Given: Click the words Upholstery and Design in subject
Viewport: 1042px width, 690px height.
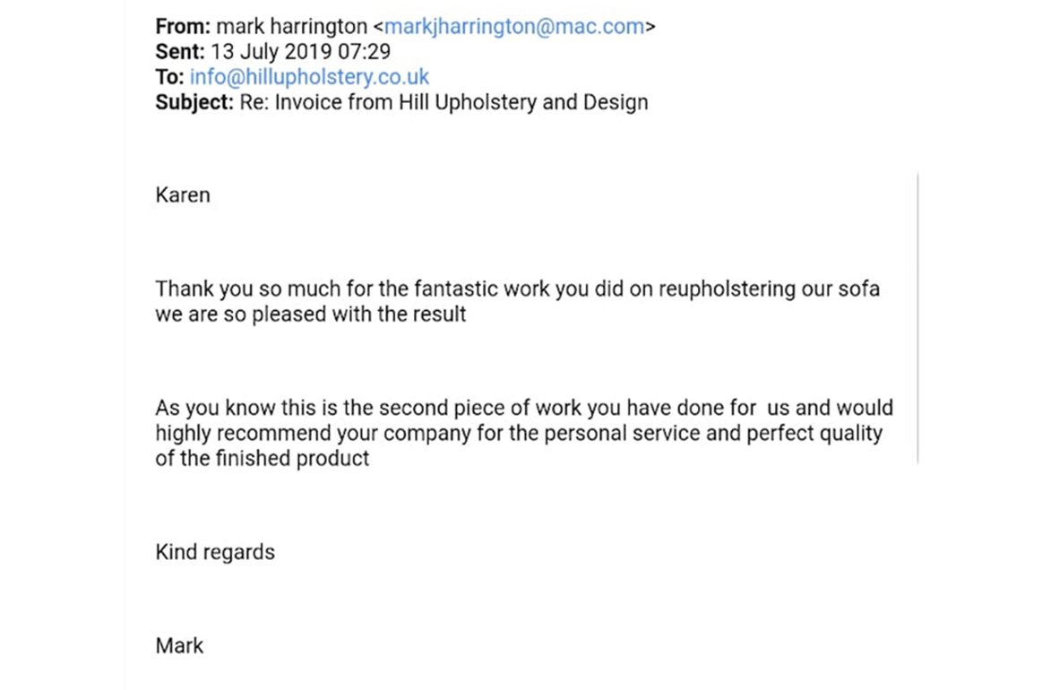Looking at the screenshot, I should 541,102.
